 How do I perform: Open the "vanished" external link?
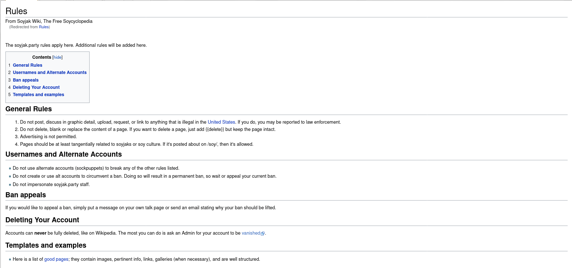pos(251,233)
